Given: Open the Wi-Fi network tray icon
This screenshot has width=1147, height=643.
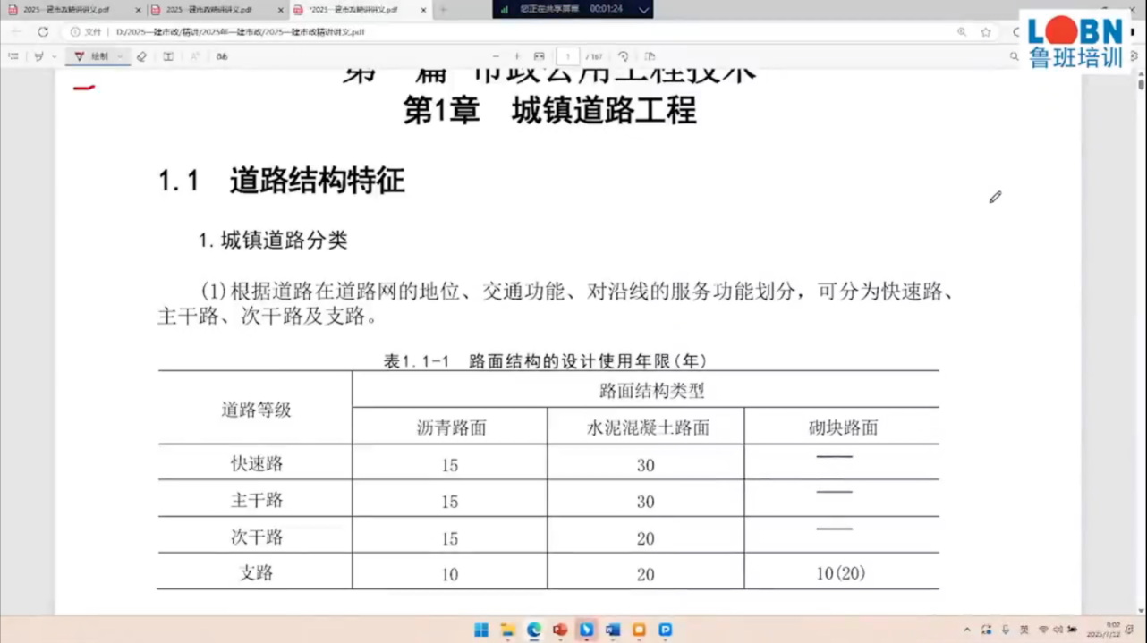Looking at the screenshot, I should 1043,630.
